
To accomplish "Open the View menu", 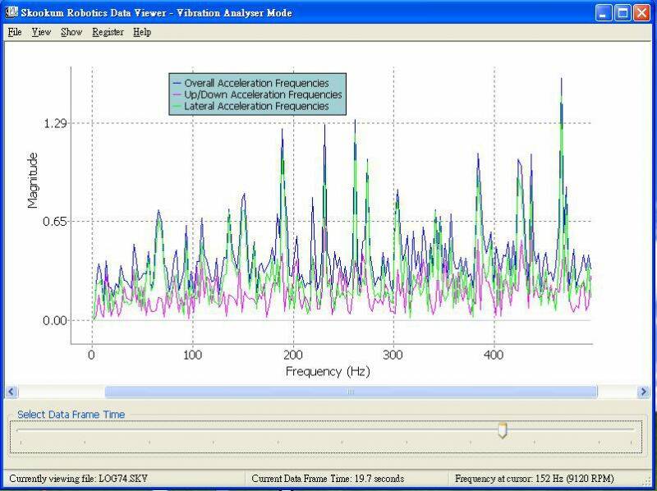I will click(41, 32).
